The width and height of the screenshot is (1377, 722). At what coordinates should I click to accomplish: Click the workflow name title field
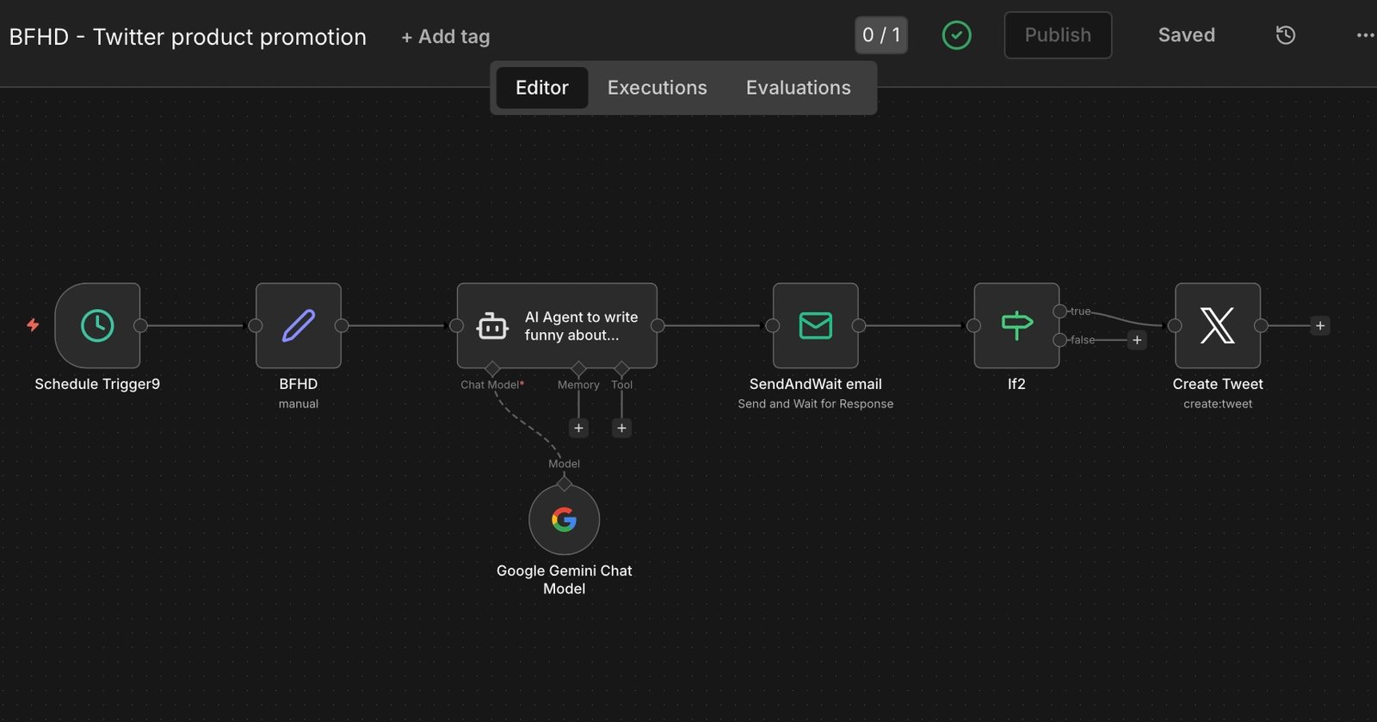tap(188, 37)
